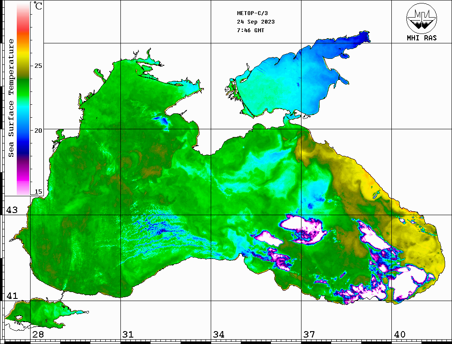Click the '°C' unit label

coord(38,6)
